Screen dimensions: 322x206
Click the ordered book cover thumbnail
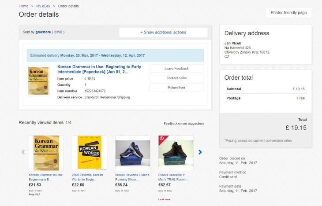38,81
